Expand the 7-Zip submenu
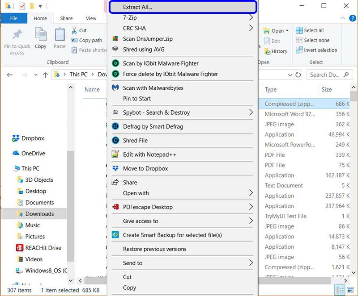The width and height of the screenshot is (358, 296). click(251, 18)
